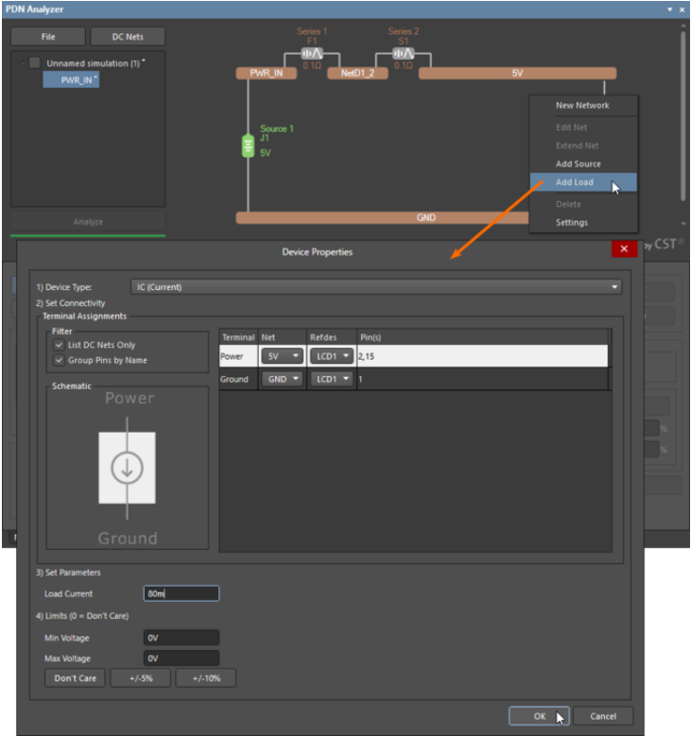Toggle the Unnamed simulation (1) checkbox
This screenshot has width=691, height=736.
pyautogui.click(x=35, y=63)
